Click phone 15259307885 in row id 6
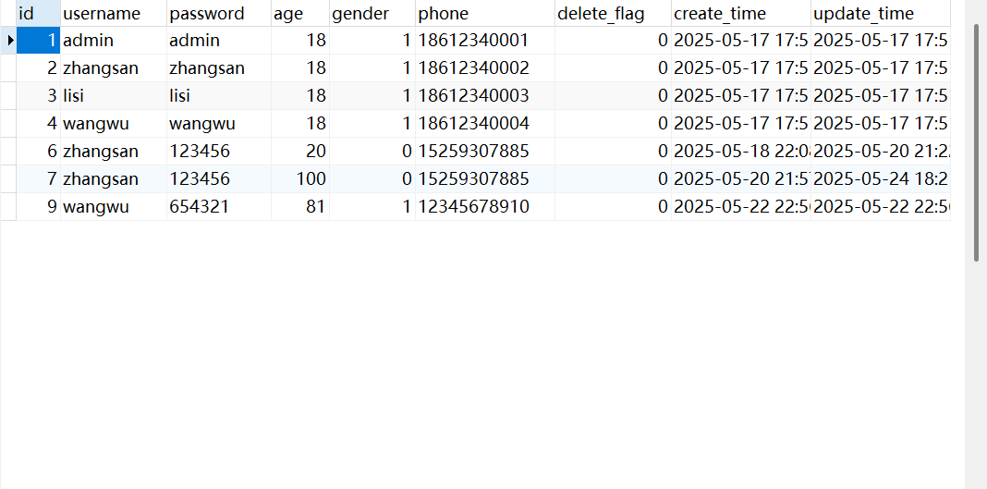 [x=484, y=151]
